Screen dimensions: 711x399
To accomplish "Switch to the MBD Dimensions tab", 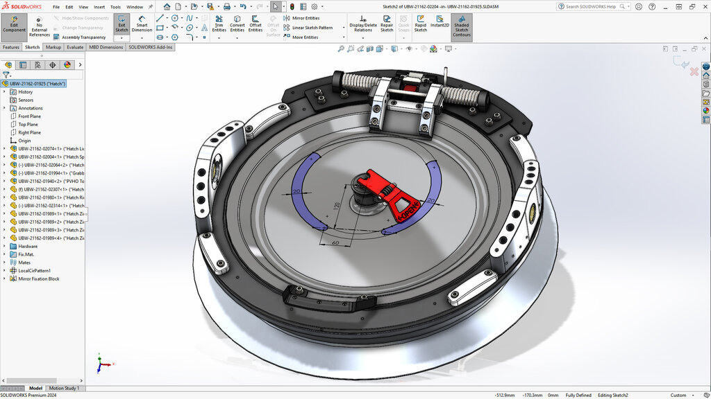I will pyautogui.click(x=106, y=47).
